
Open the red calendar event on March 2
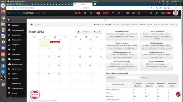click(x=55, y=42)
